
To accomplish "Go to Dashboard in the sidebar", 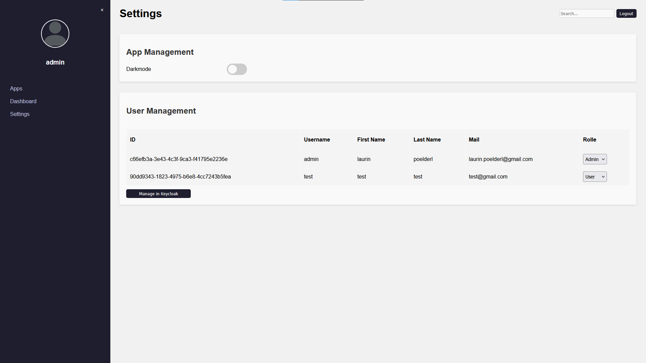I will [23, 101].
